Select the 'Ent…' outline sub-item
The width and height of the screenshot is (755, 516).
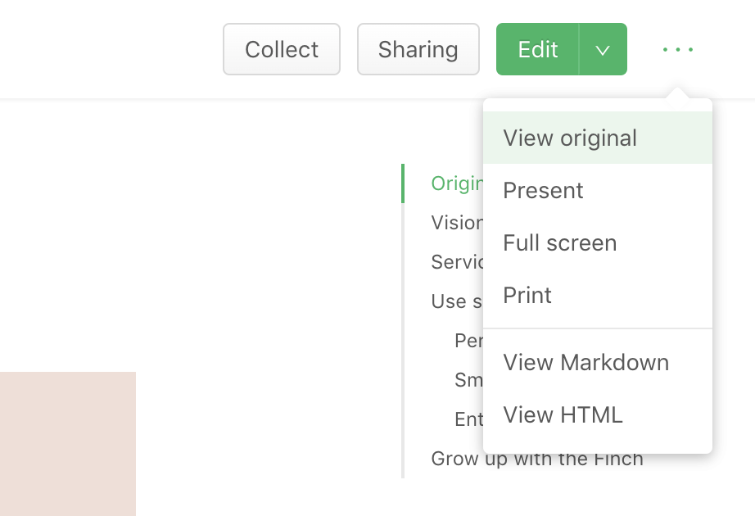[x=468, y=419]
